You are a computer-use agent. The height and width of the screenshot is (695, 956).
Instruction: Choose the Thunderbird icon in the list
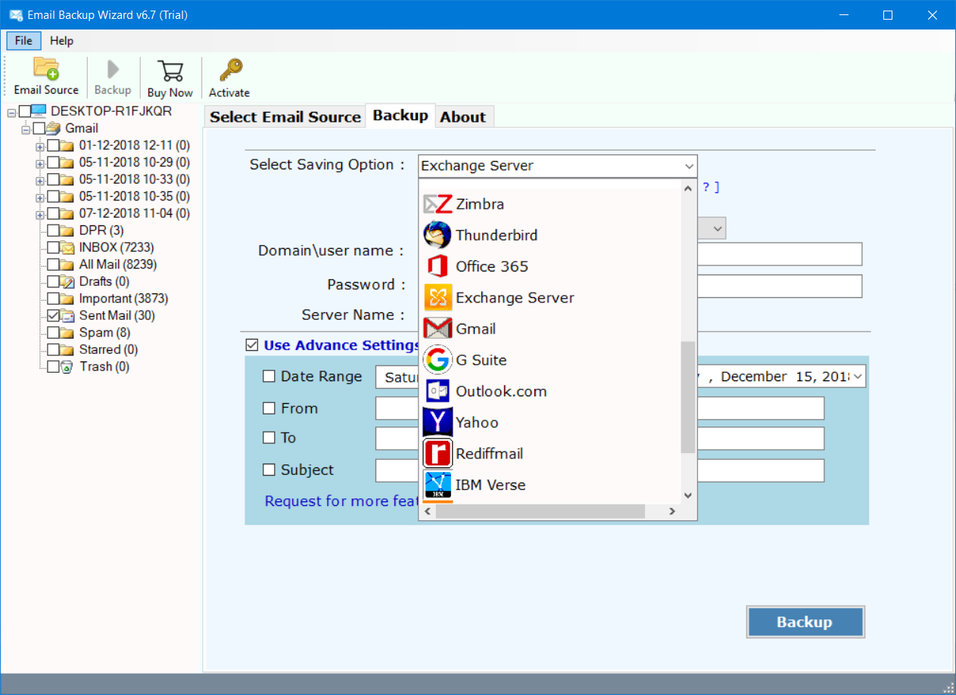click(438, 235)
